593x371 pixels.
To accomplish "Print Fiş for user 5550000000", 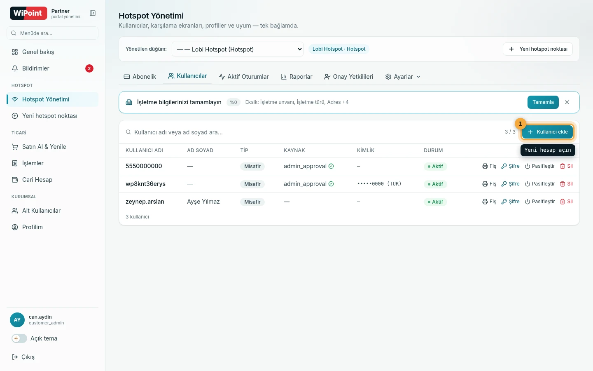I will (x=489, y=166).
